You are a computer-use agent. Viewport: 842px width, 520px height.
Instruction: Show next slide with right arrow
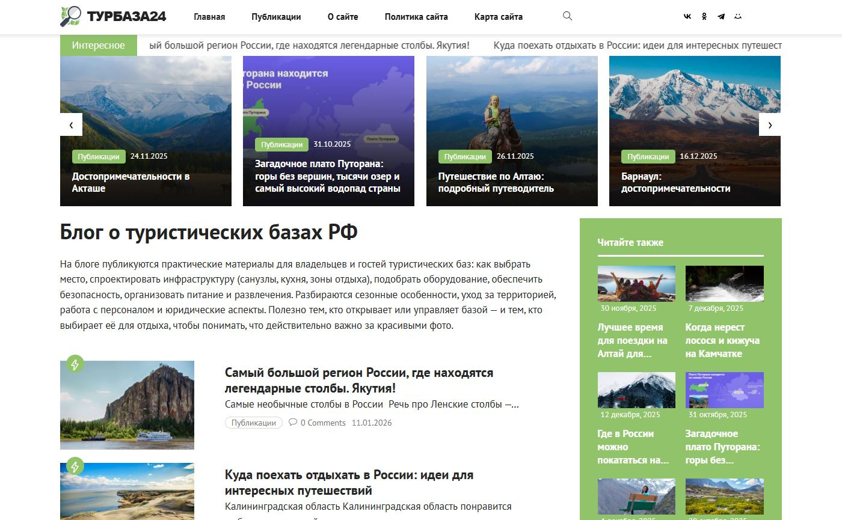[x=770, y=124]
